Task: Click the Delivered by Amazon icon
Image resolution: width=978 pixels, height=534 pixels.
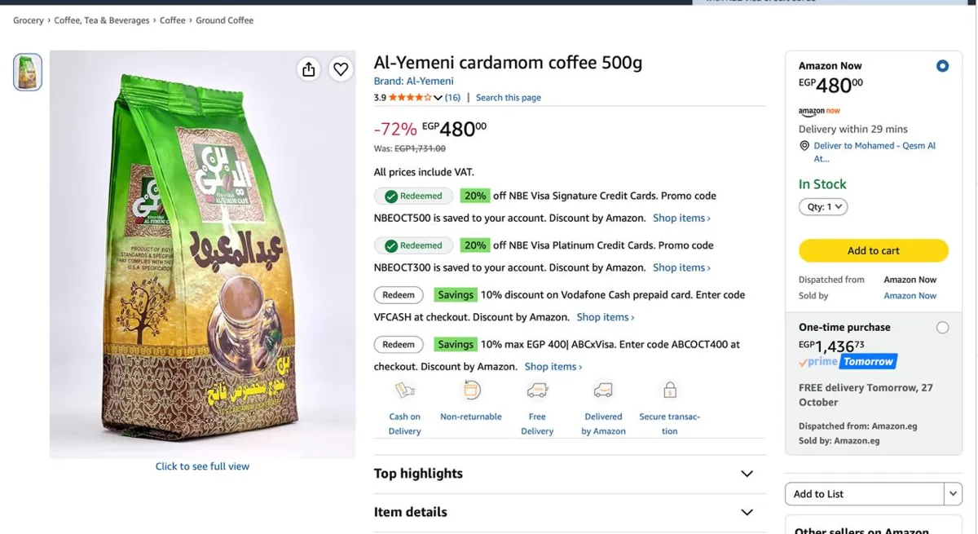Action: click(603, 391)
